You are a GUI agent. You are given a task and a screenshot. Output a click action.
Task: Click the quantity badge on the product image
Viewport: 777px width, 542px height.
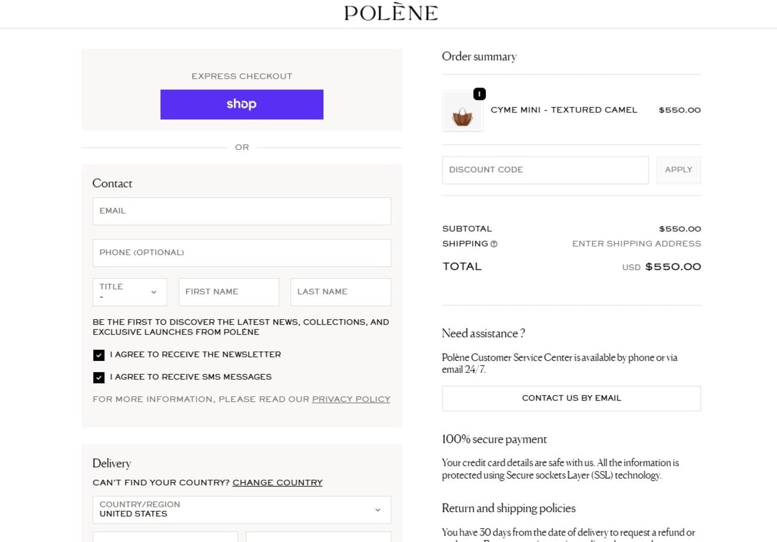point(479,94)
